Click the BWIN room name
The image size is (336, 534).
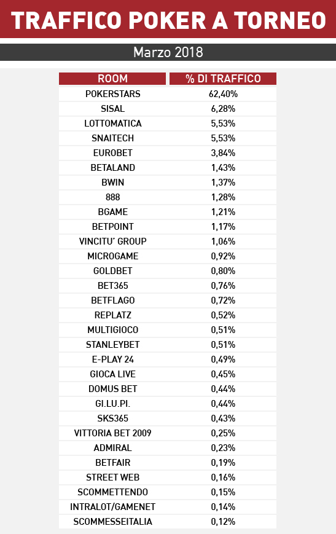[x=112, y=183]
